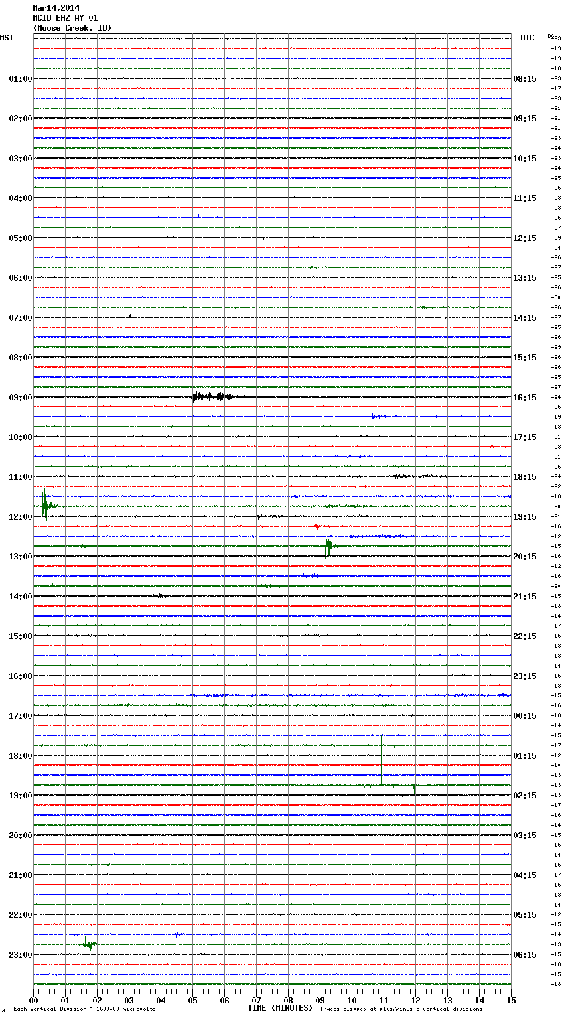Click the 22:15 UTC time label
Viewport: 564px width, 1018px height.
tap(525, 636)
